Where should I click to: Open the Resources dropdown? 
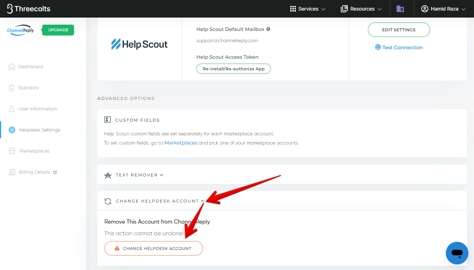[x=361, y=9]
